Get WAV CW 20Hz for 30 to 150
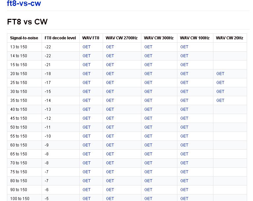The image size is (253, 201). [220, 92]
